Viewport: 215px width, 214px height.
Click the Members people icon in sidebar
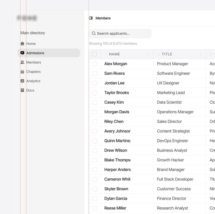click(22, 62)
